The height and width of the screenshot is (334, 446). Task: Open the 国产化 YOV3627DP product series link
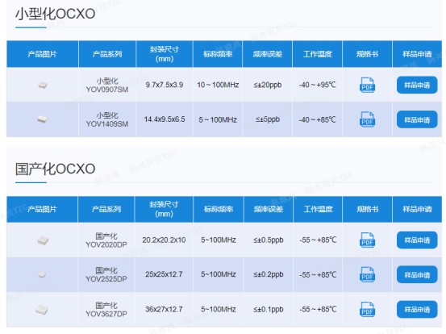(106, 310)
